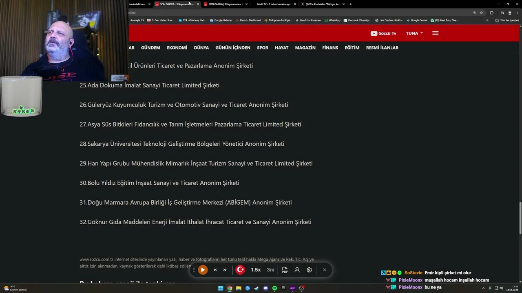This screenshot has width=522, height=293.
Task: Open Google Chrome from the taskbar
Action: (230, 288)
